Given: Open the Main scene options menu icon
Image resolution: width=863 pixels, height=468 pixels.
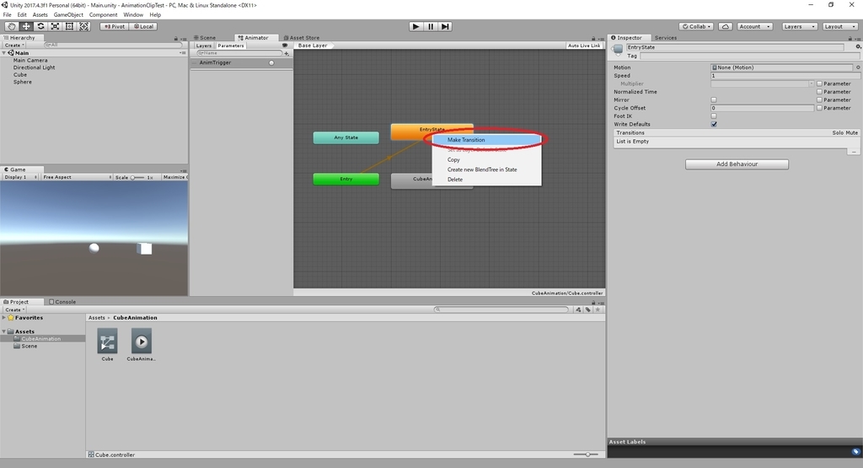Looking at the screenshot, I should [x=183, y=53].
